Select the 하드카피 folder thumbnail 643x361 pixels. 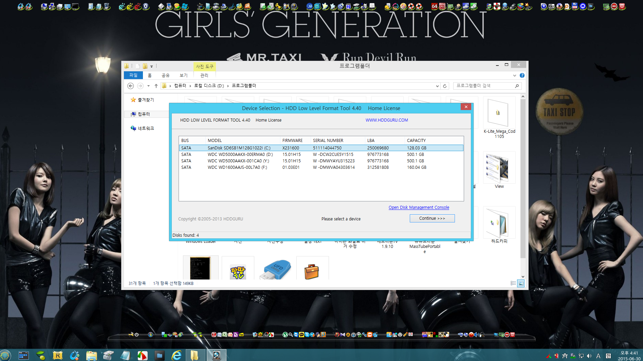pyautogui.click(x=499, y=225)
